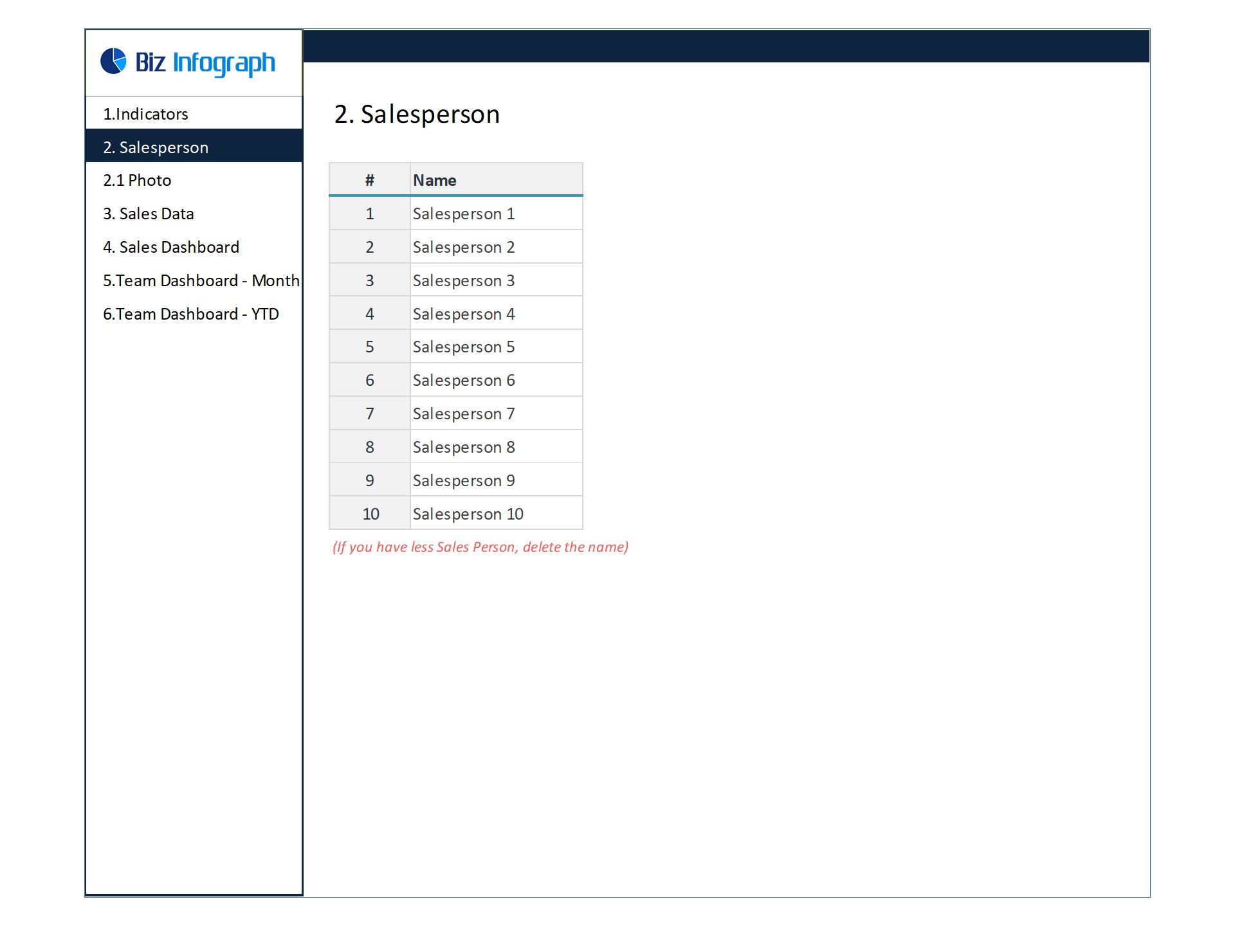The height and width of the screenshot is (926, 1235).
Task: Select the Salesperson 5 name cell
Action: pyautogui.click(x=497, y=347)
